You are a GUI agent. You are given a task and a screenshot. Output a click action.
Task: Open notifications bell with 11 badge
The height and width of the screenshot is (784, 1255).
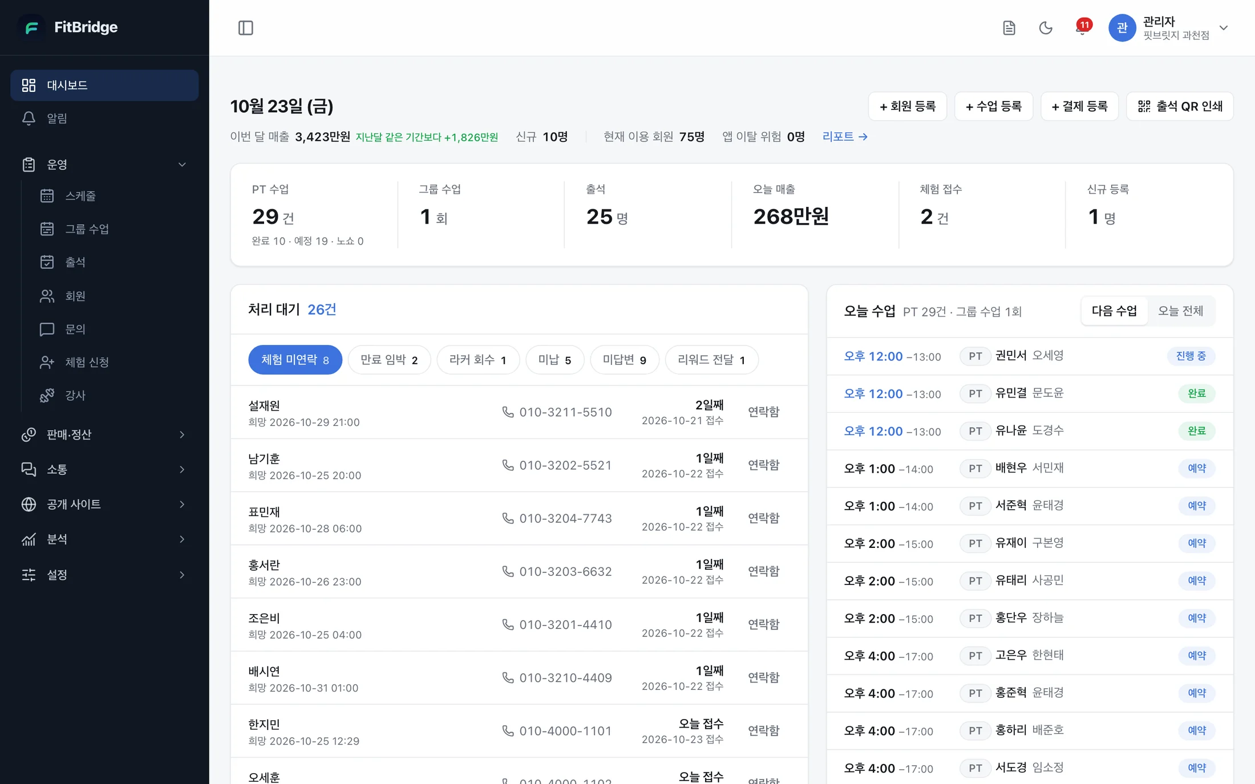1082,27
